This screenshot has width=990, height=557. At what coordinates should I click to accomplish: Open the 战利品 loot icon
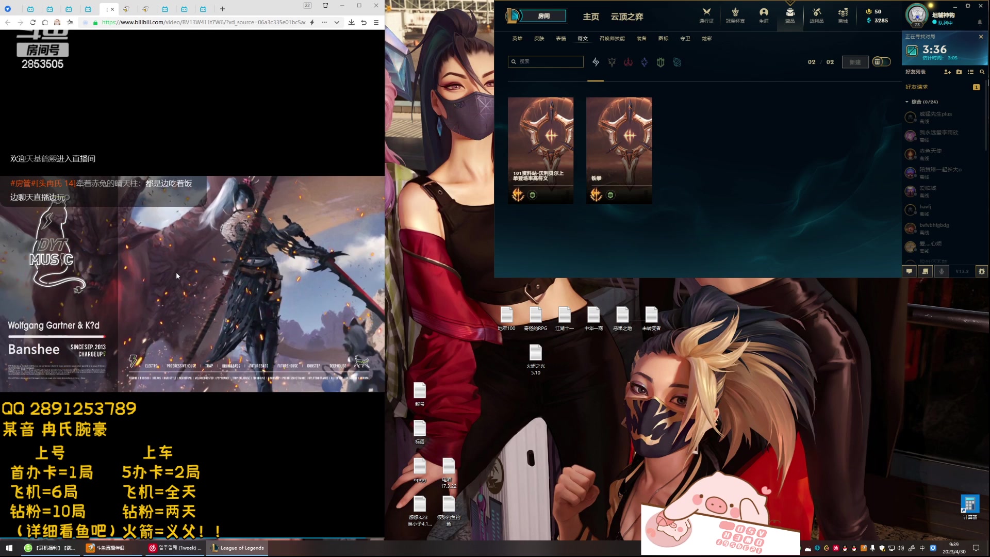816,15
